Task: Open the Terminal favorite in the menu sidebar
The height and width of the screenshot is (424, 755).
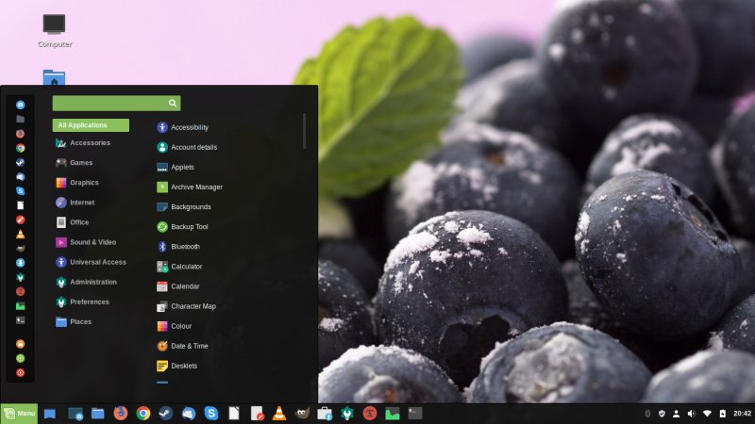Action: [20, 320]
